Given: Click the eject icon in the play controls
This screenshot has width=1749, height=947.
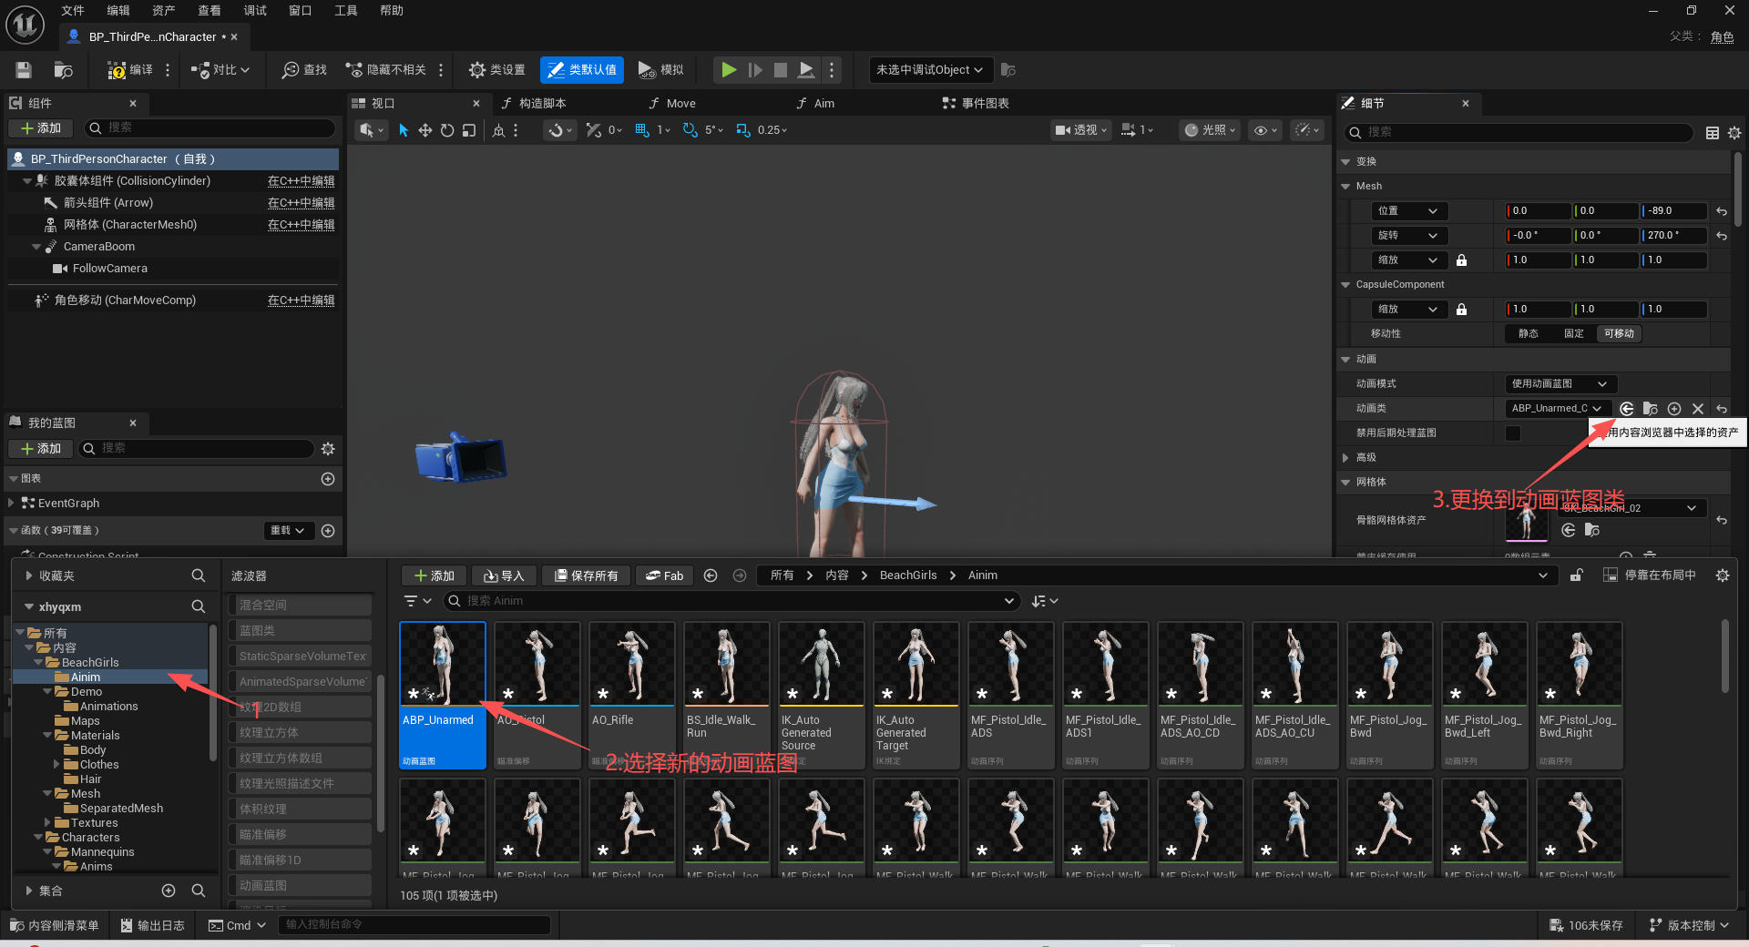Looking at the screenshot, I should tap(806, 70).
